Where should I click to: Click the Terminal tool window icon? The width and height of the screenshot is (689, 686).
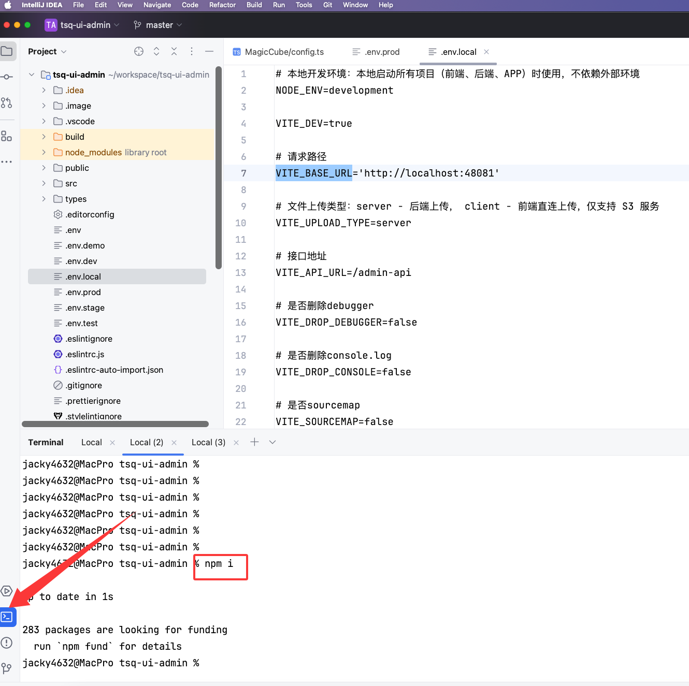coord(7,617)
